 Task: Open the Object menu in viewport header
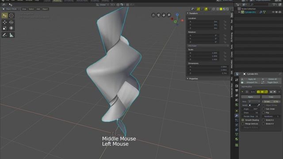click(45, 9)
